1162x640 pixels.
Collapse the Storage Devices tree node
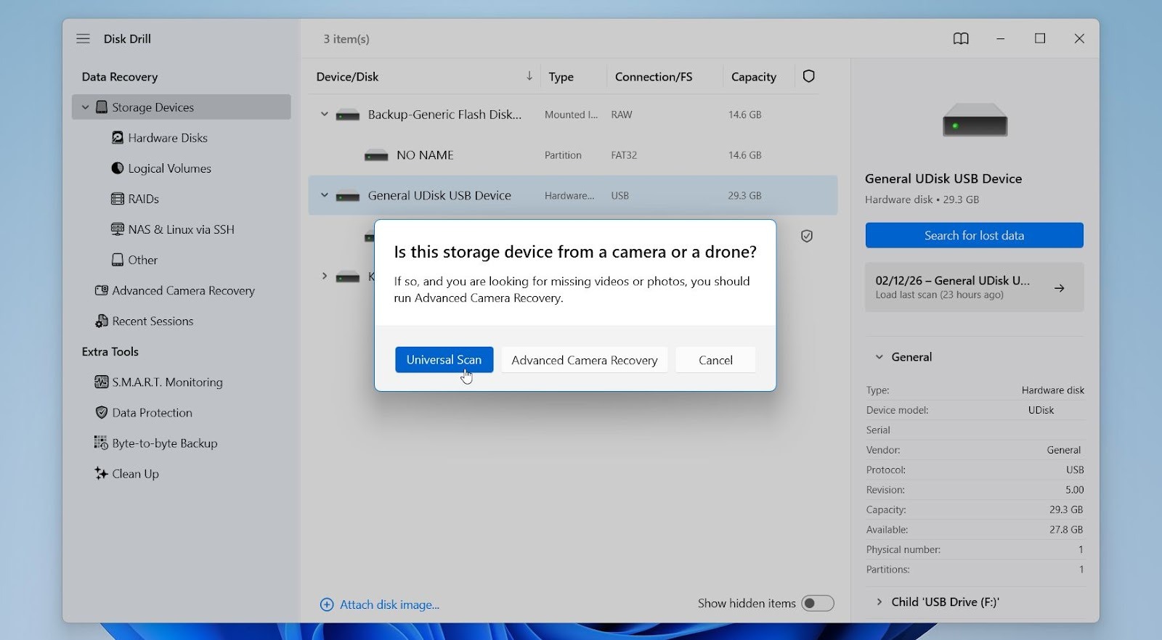click(x=86, y=107)
